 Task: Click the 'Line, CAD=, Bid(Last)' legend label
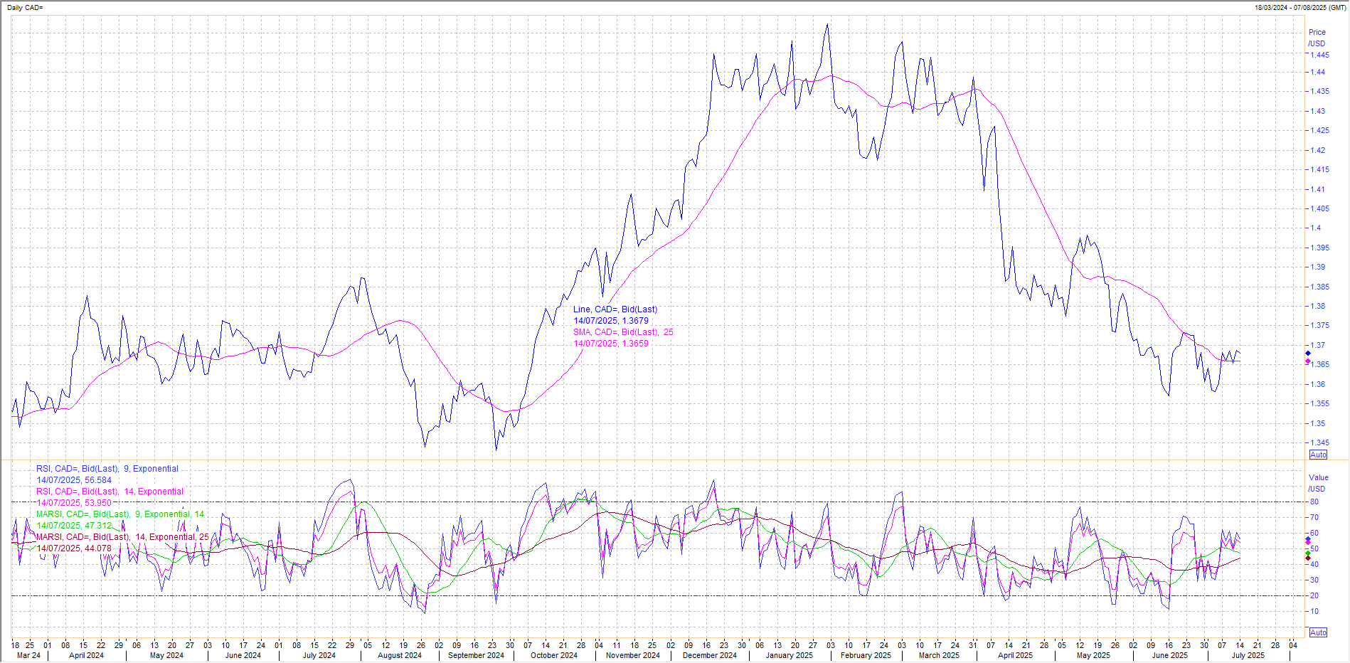click(x=615, y=309)
